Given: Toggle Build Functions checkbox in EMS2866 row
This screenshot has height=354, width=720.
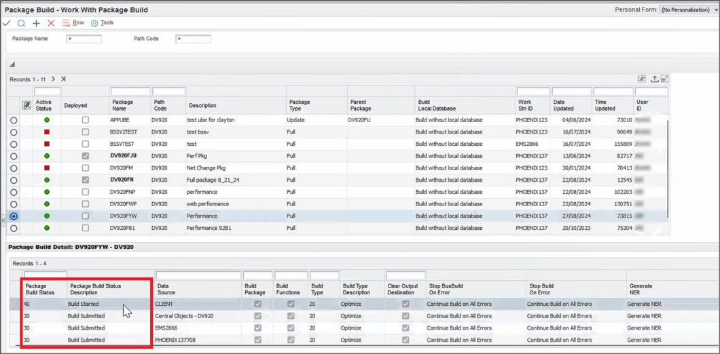Looking at the screenshot, I should point(291,328).
